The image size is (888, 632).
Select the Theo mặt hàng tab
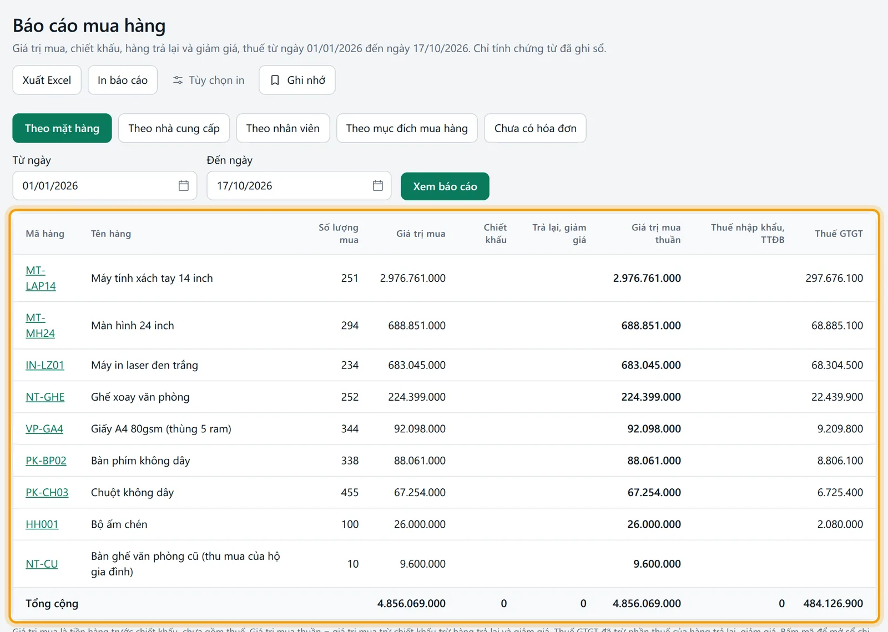click(x=62, y=128)
